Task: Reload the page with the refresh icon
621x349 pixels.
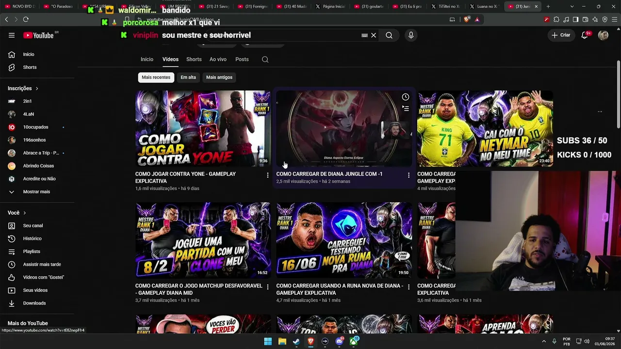Action: pos(26,19)
